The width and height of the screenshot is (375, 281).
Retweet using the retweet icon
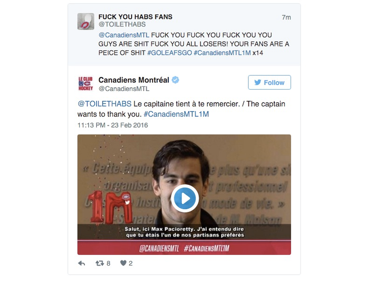(x=99, y=263)
